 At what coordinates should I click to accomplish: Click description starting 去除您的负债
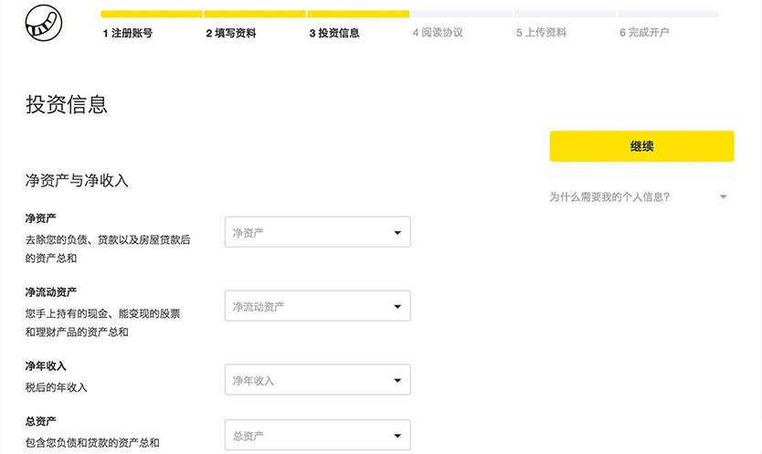[x=108, y=248]
